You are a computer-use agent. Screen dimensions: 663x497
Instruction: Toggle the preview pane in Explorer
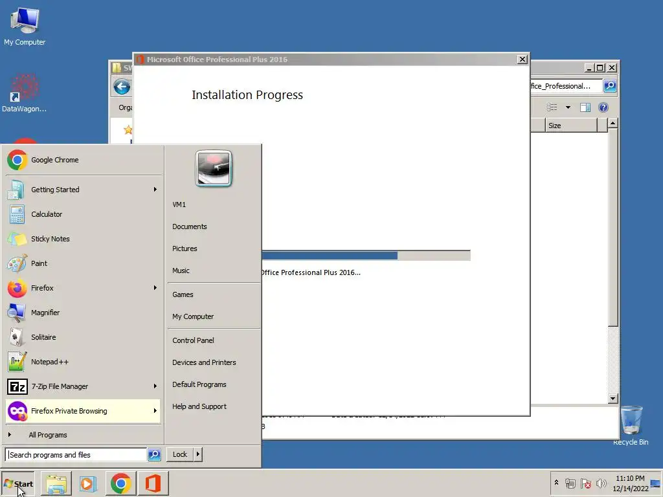[585, 107]
